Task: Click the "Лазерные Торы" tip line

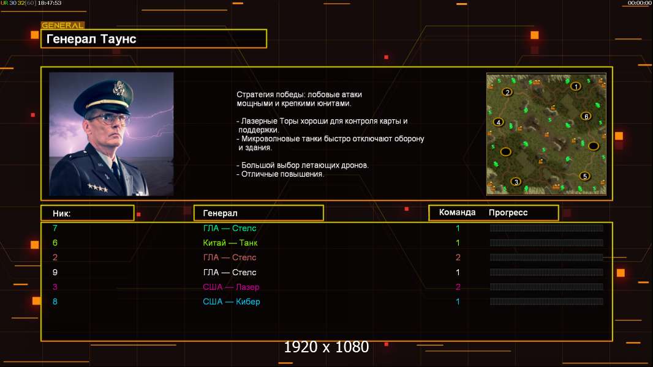Action: click(322, 125)
